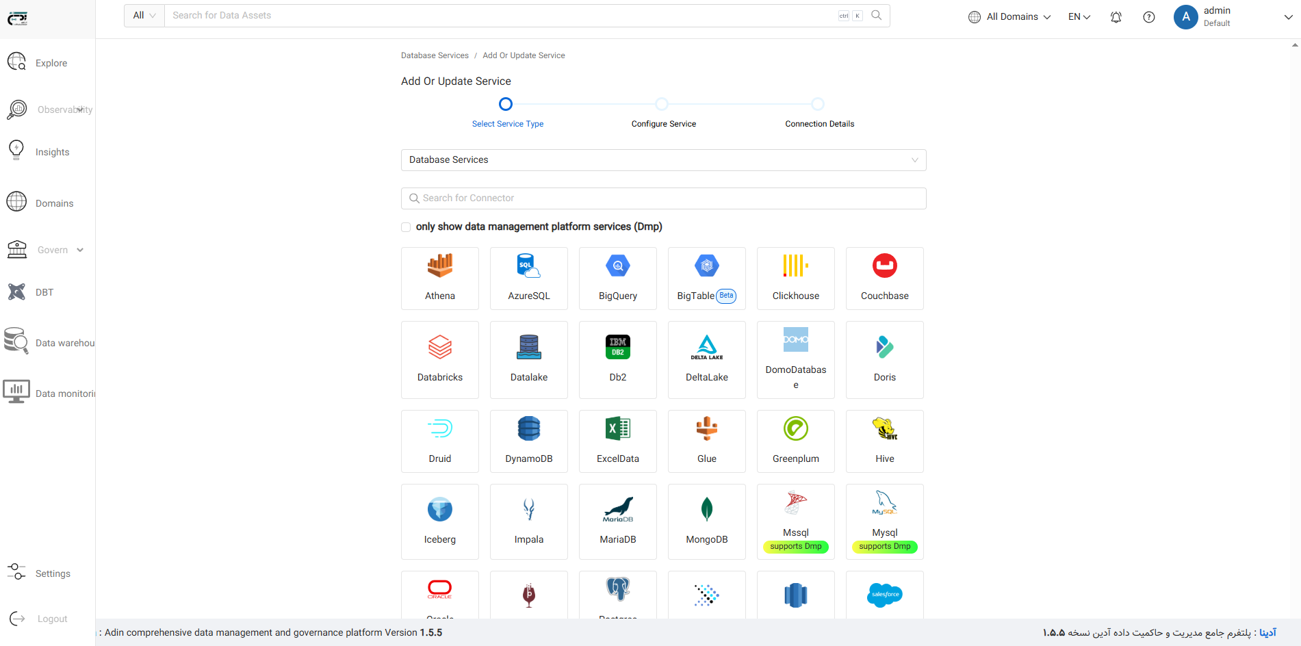Click the Configure Service step marker
Viewport: 1301px width, 646px height.
pyautogui.click(x=661, y=104)
